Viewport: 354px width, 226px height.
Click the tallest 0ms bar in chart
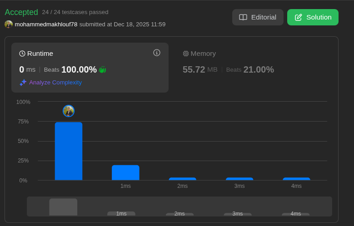[x=69, y=151]
